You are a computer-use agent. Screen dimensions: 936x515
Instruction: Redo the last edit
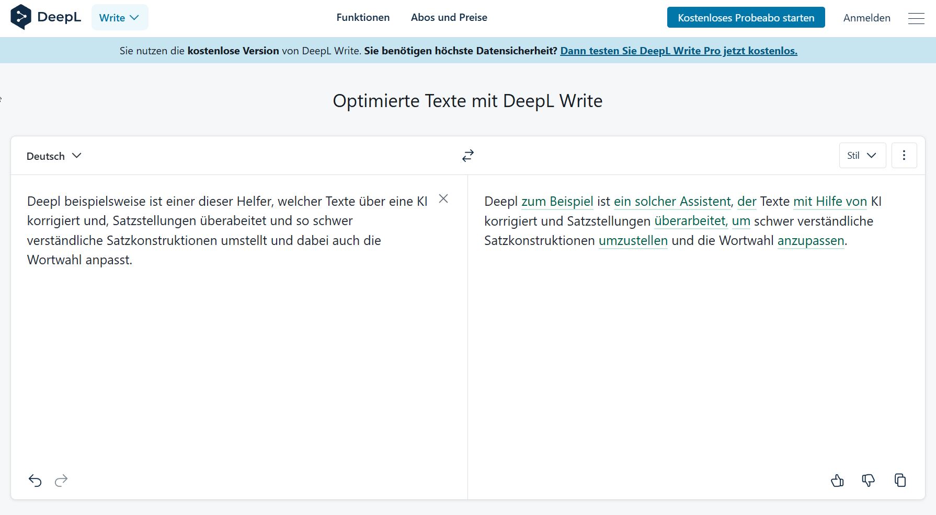[61, 480]
